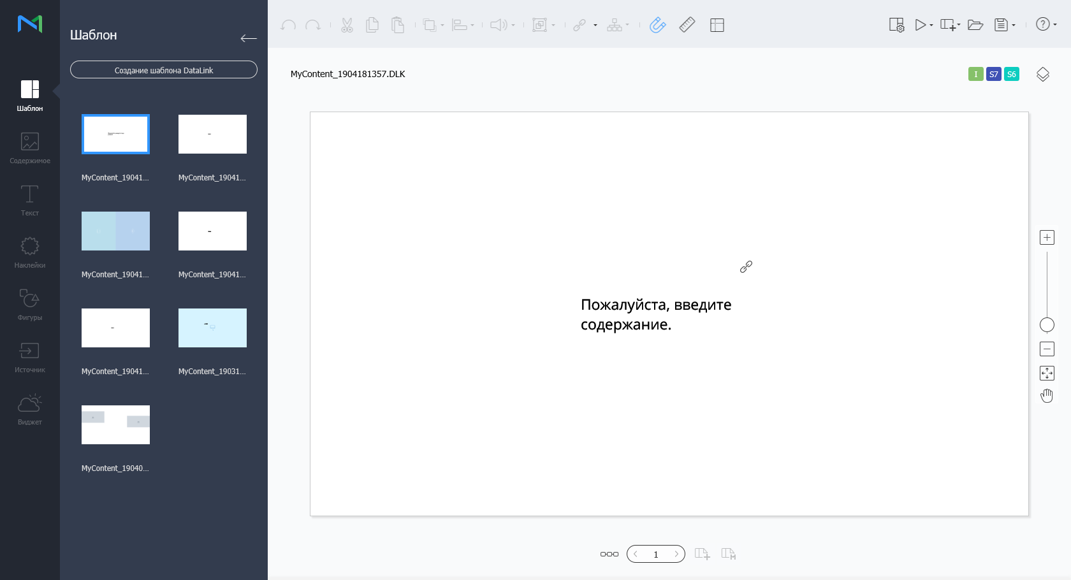Toggle the green I device badge
This screenshot has width=1071, height=580.
[975, 75]
